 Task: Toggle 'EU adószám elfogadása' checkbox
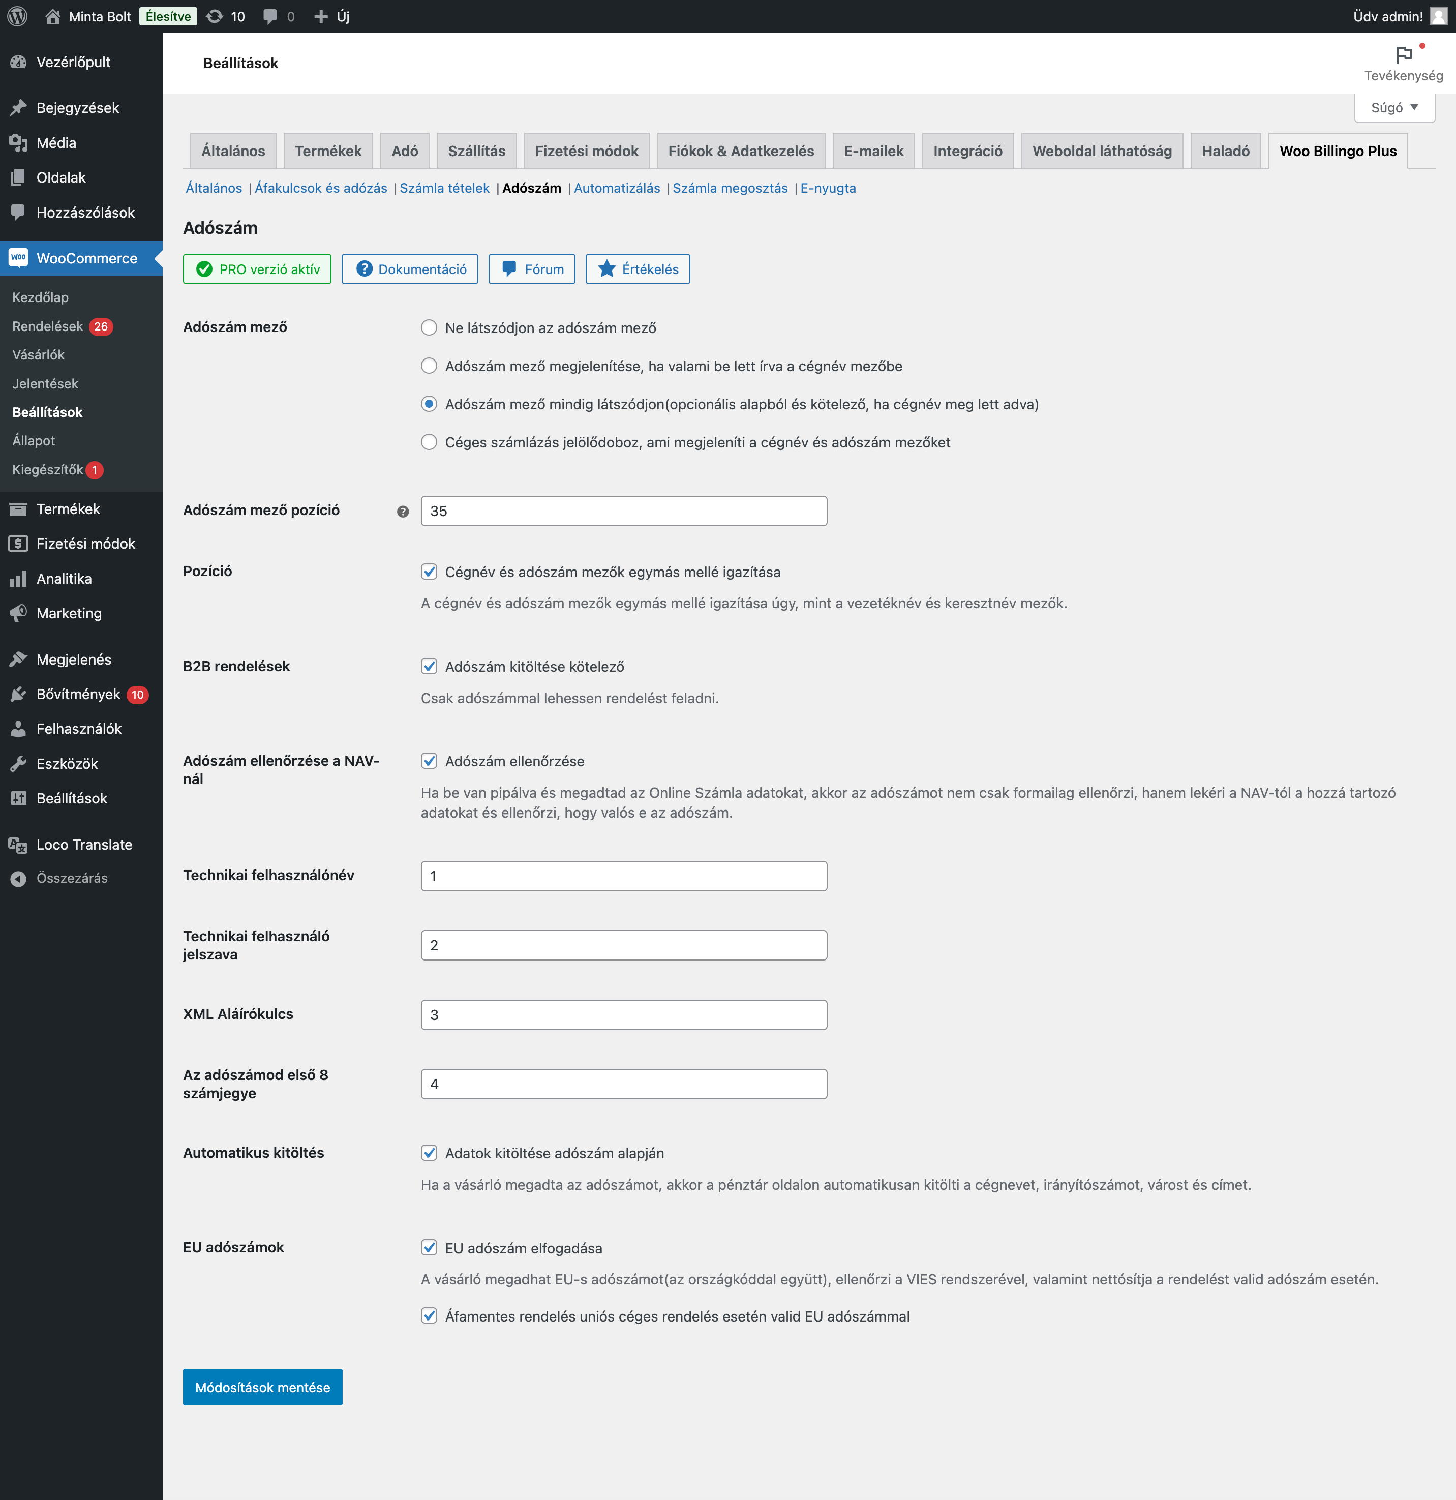(429, 1247)
